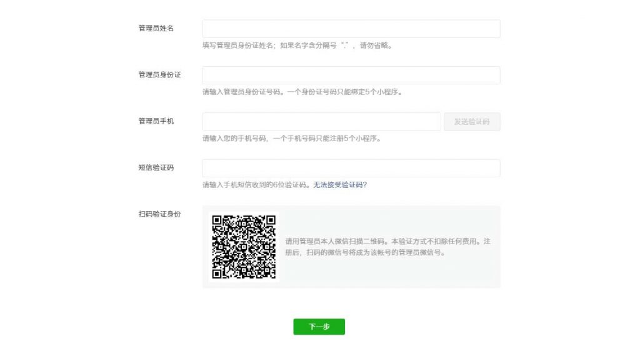Select the 管理员手机 phone number field

tap(322, 122)
